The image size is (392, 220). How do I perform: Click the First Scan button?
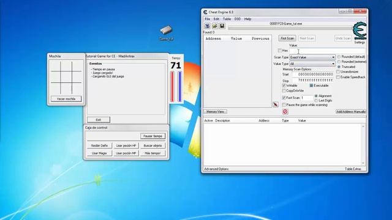coord(287,38)
